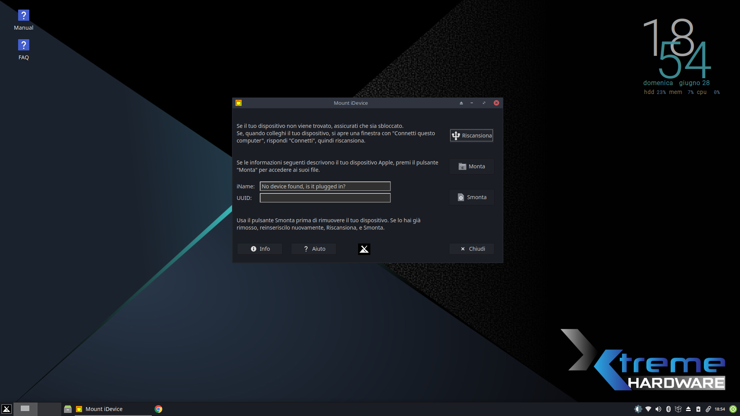Click the Smonta unmount button
This screenshot has width=740, height=416.
[x=471, y=197]
